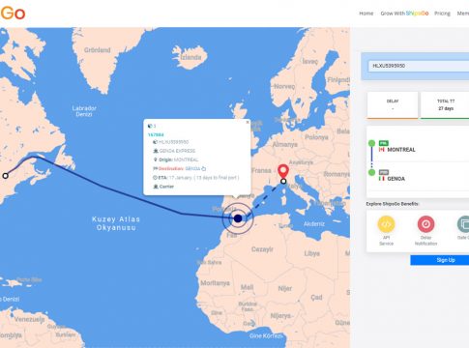Click the Genoa destination link in popup
This screenshot has height=348, width=469.
(192, 168)
